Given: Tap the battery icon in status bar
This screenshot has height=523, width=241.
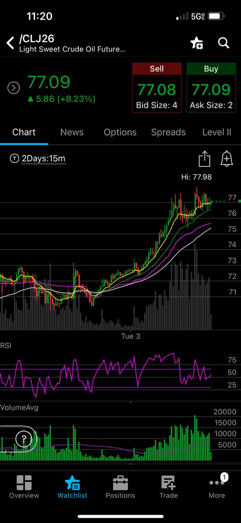Looking at the screenshot, I should [217, 17].
